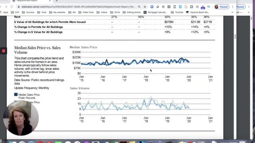This screenshot has width=255, height=143.
Task: Click the '30' label on Sales Volume axis
Action: 79,93
